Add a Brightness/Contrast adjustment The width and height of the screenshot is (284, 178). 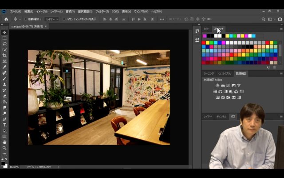(217, 85)
